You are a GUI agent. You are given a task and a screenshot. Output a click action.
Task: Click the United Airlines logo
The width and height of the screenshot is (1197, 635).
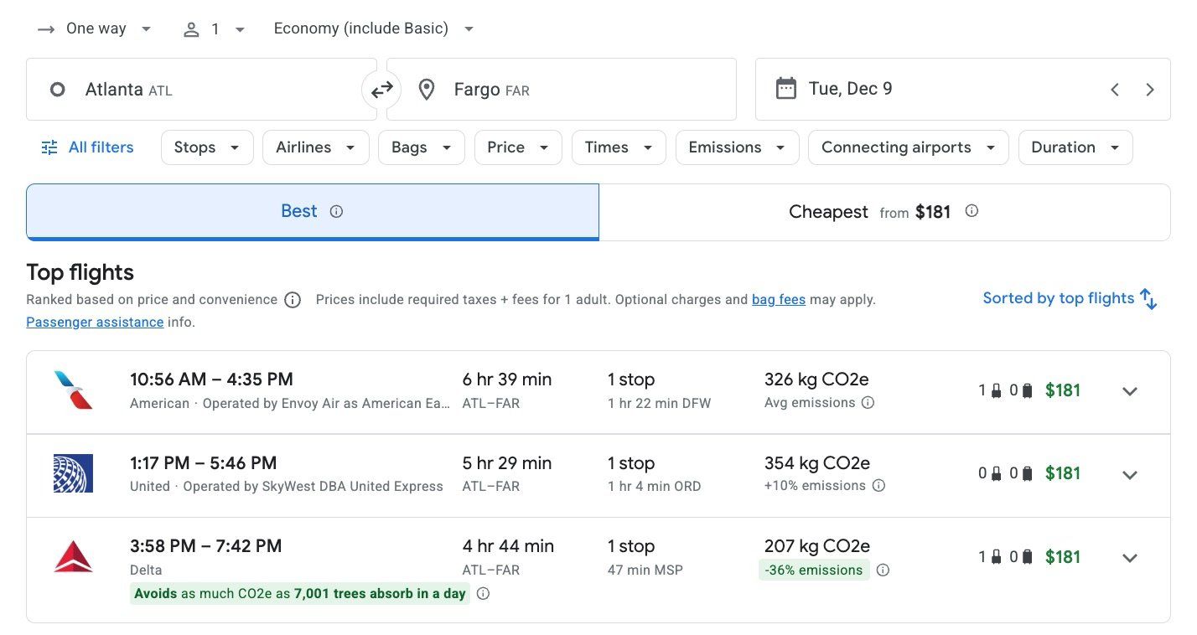pos(73,473)
